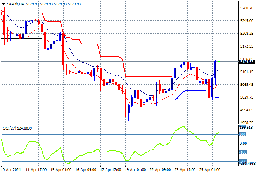Click the 25 Apr 01:00 time label
This screenshot has height=174, width=256.
210,170
